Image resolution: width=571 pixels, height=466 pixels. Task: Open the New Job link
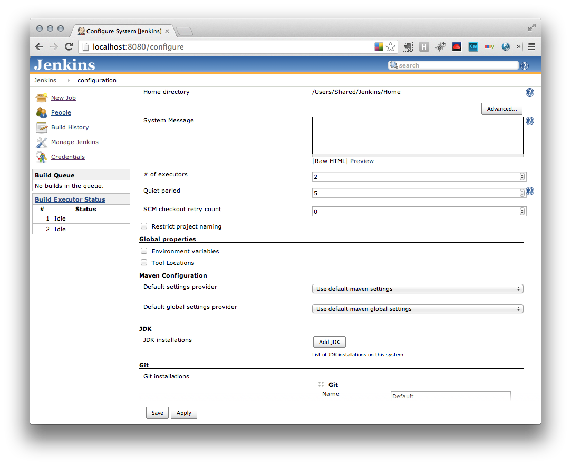coord(63,98)
